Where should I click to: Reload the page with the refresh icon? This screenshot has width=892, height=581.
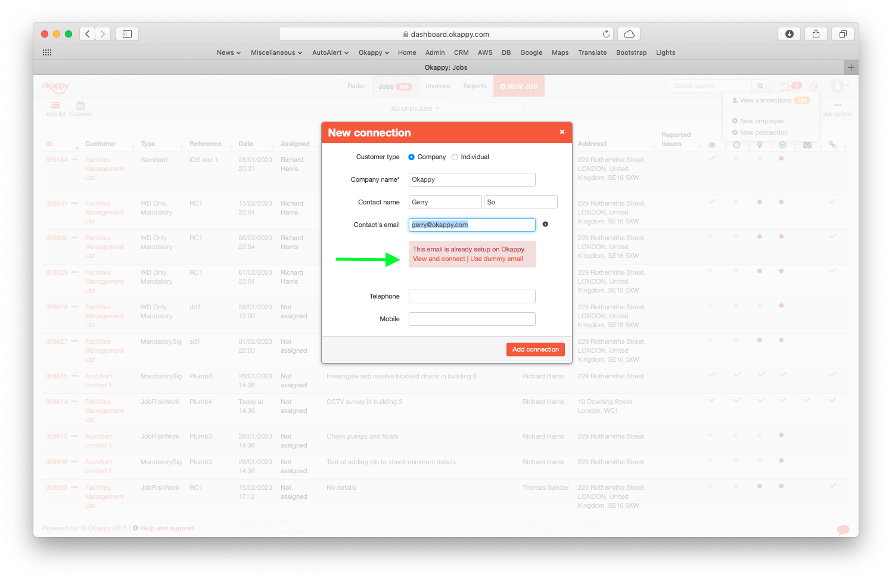tap(606, 34)
